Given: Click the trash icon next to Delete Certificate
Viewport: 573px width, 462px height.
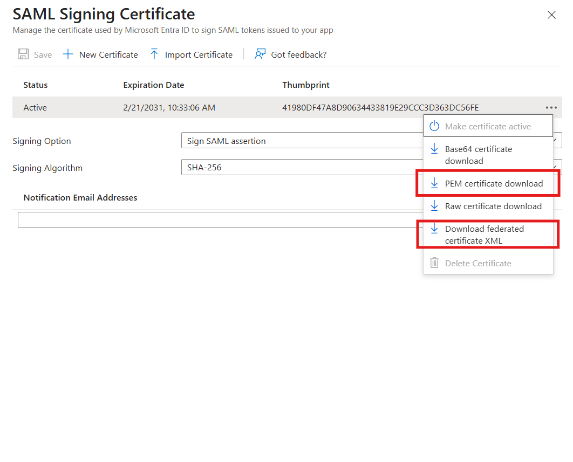Looking at the screenshot, I should (434, 263).
